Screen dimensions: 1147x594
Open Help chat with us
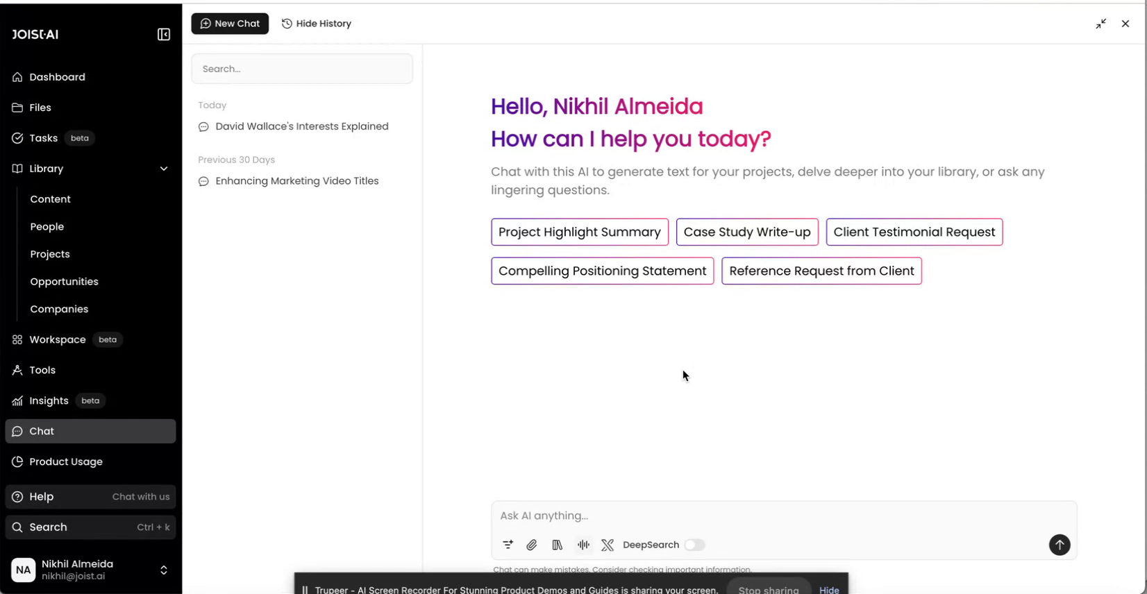90,497
